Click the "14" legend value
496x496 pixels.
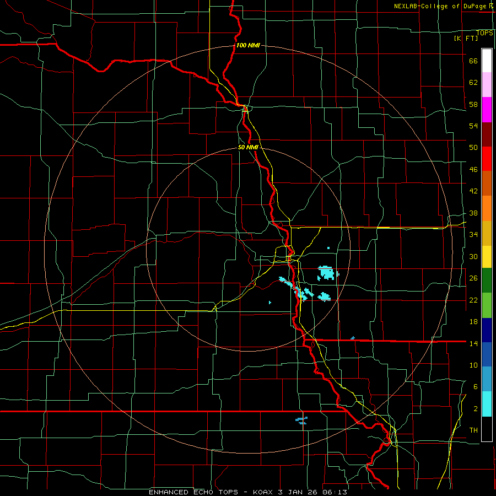coord(473,343)
